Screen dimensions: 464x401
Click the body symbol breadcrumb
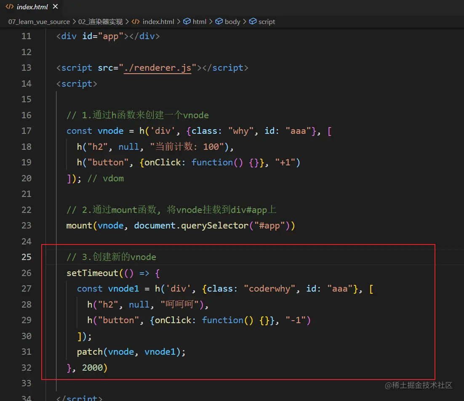pos(232,22)
